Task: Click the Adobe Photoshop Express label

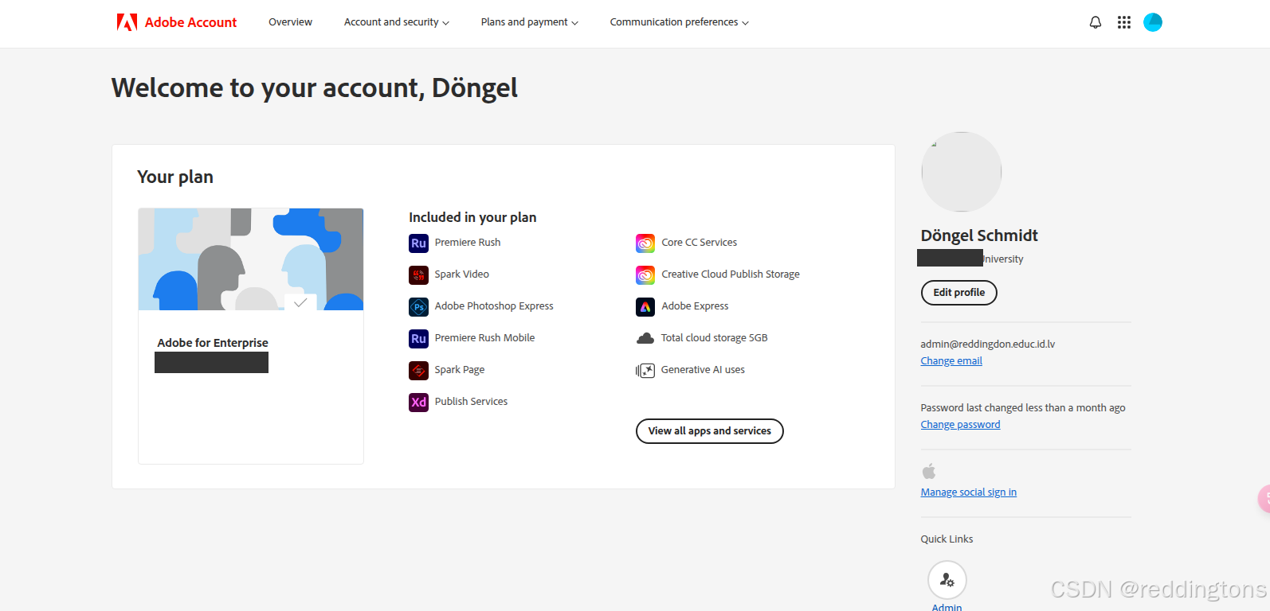Action: [x=494, y=306]
